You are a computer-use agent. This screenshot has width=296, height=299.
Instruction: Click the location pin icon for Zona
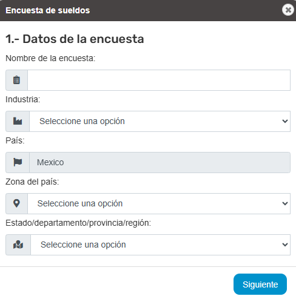tap(16, 203)
